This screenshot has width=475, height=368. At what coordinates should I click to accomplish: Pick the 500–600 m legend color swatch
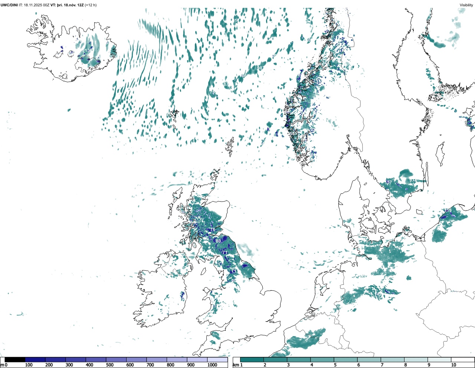tap(116, 359)
